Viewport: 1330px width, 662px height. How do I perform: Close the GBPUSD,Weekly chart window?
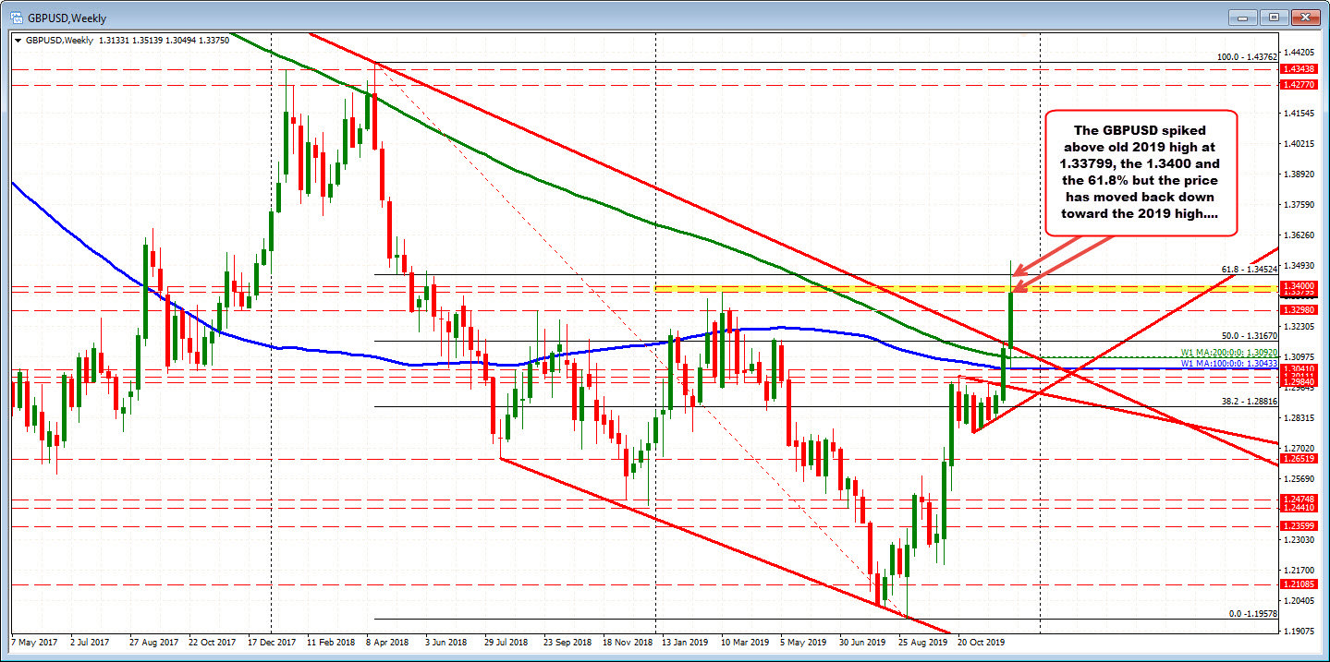point(1306,17)
